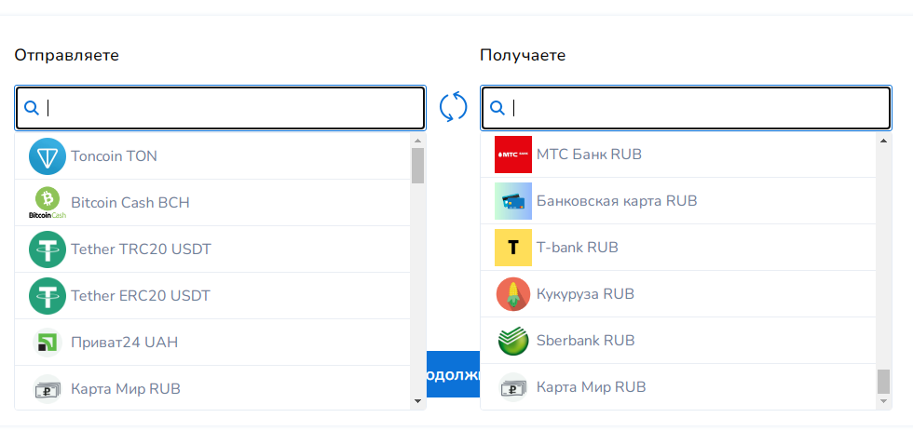
Task: Pick Приват24 UAH from send list
Action: [212, 342]
